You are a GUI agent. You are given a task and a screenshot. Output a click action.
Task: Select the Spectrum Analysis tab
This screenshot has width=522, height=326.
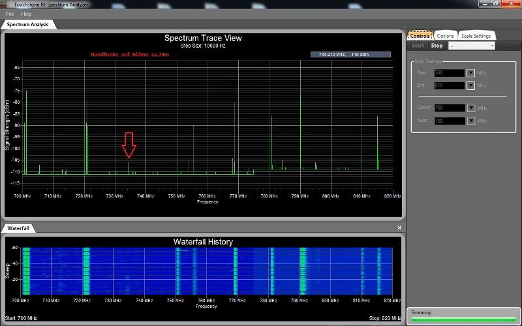27,24
